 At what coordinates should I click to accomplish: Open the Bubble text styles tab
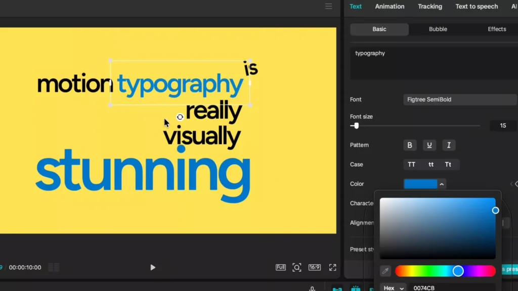click(437, 29)
